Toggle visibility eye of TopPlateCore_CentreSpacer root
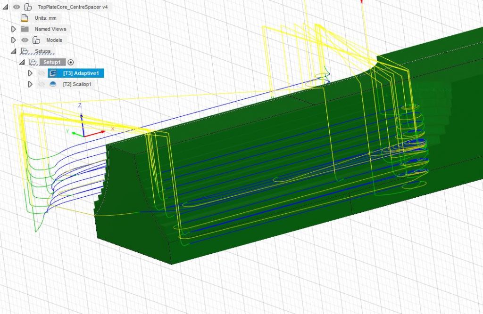 tap(17, 7)
